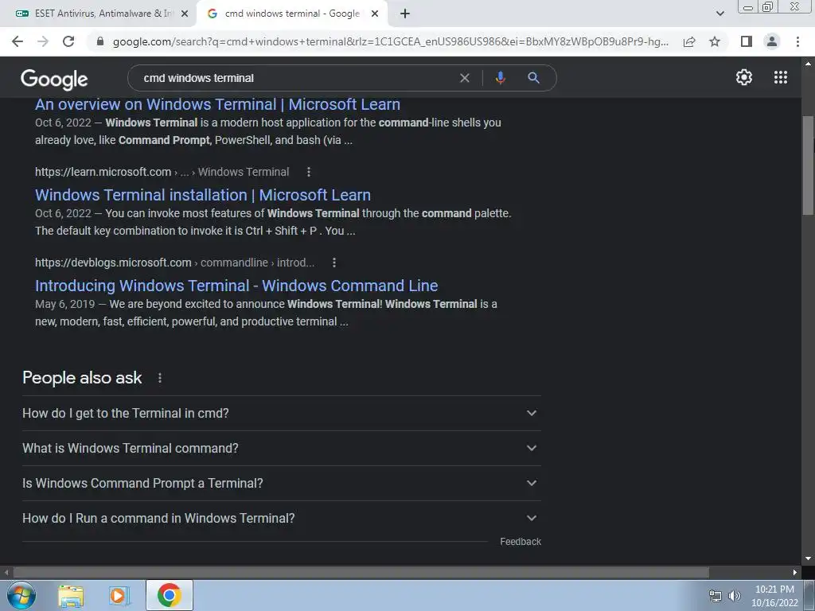The width and height of the screenshot is (815, 611).
Task: Open Windows Explorer from taskbar
Action: click(x=71, y=596)
